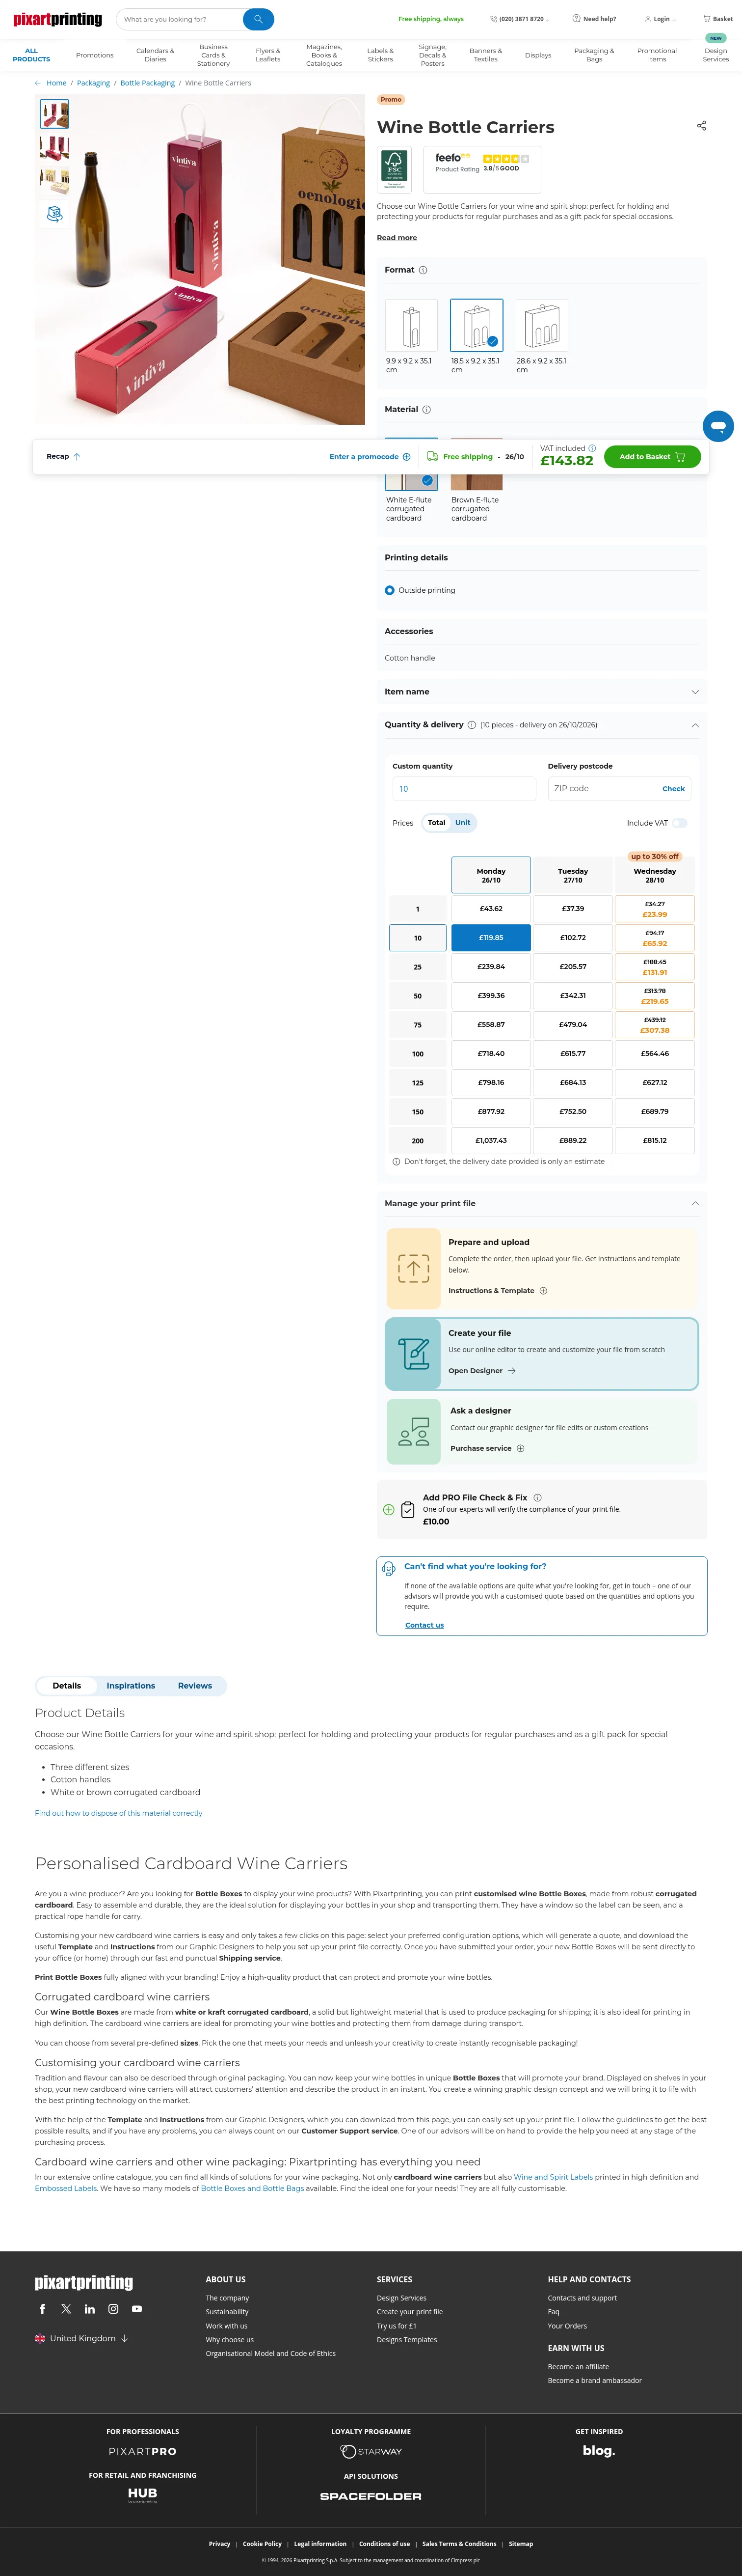Open the United Kingdom country selector

[x=82, y=2339]
